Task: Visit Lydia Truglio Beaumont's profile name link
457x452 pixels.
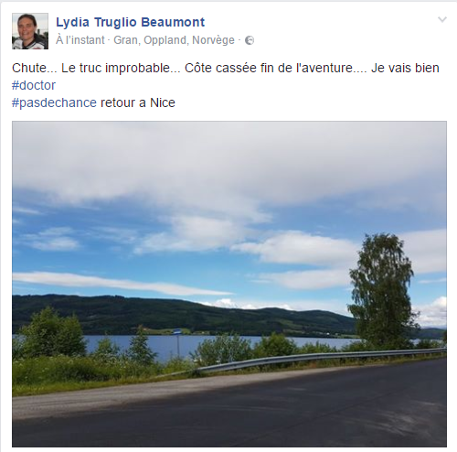Action: (x=131, y=22)
